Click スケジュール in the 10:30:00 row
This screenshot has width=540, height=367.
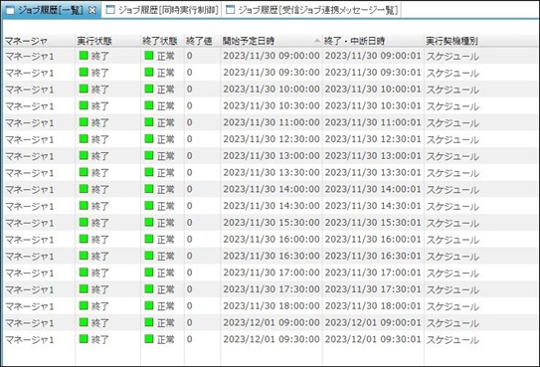tap(452, 106)
